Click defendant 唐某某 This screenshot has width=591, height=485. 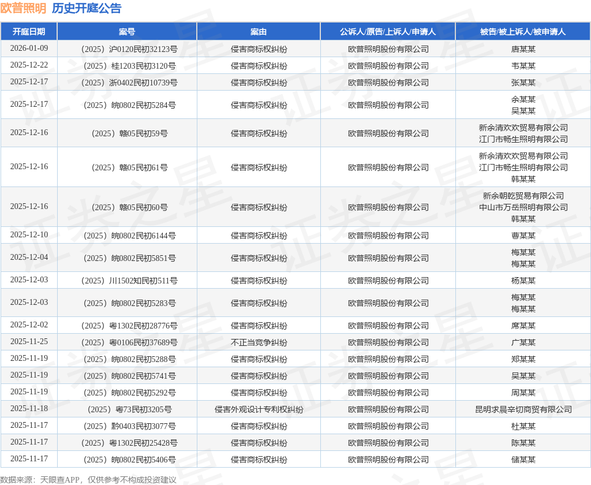click(523, 49)
